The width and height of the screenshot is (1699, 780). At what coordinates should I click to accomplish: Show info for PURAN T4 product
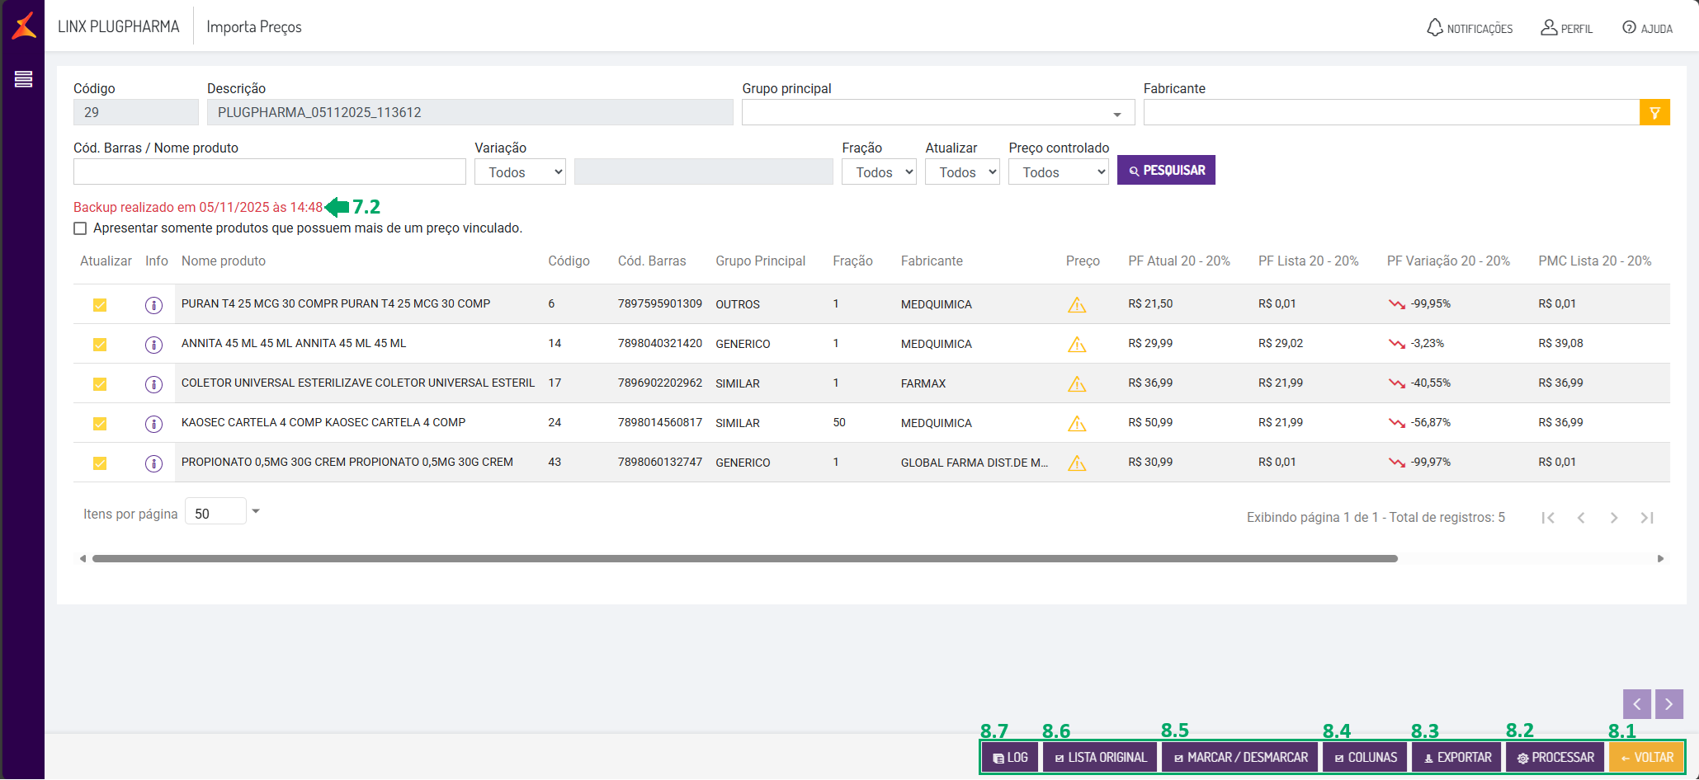pyautogui.click(x=153, y=305)
